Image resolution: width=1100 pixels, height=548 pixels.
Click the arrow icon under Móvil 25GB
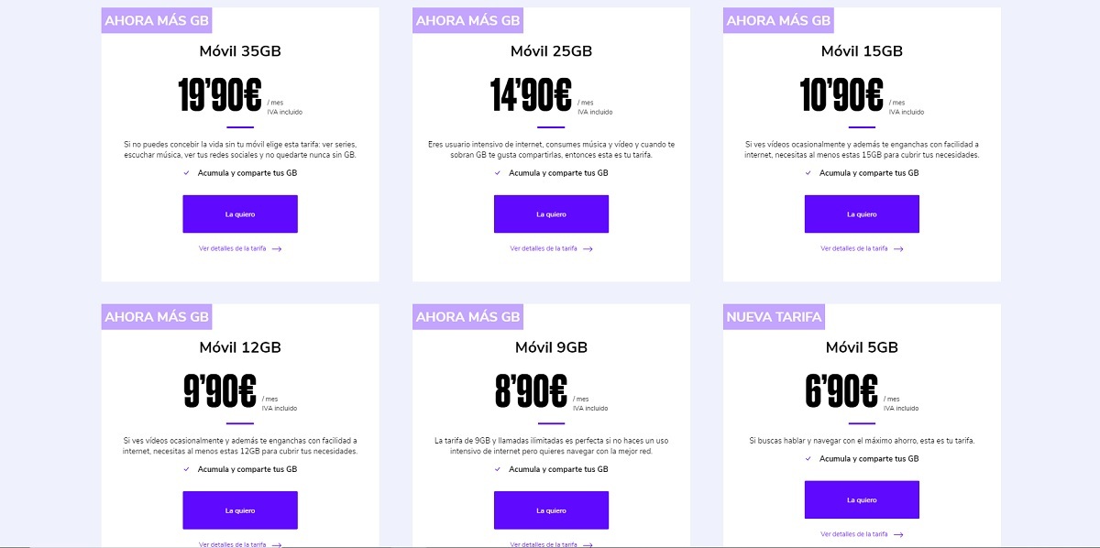click(588, 248)
